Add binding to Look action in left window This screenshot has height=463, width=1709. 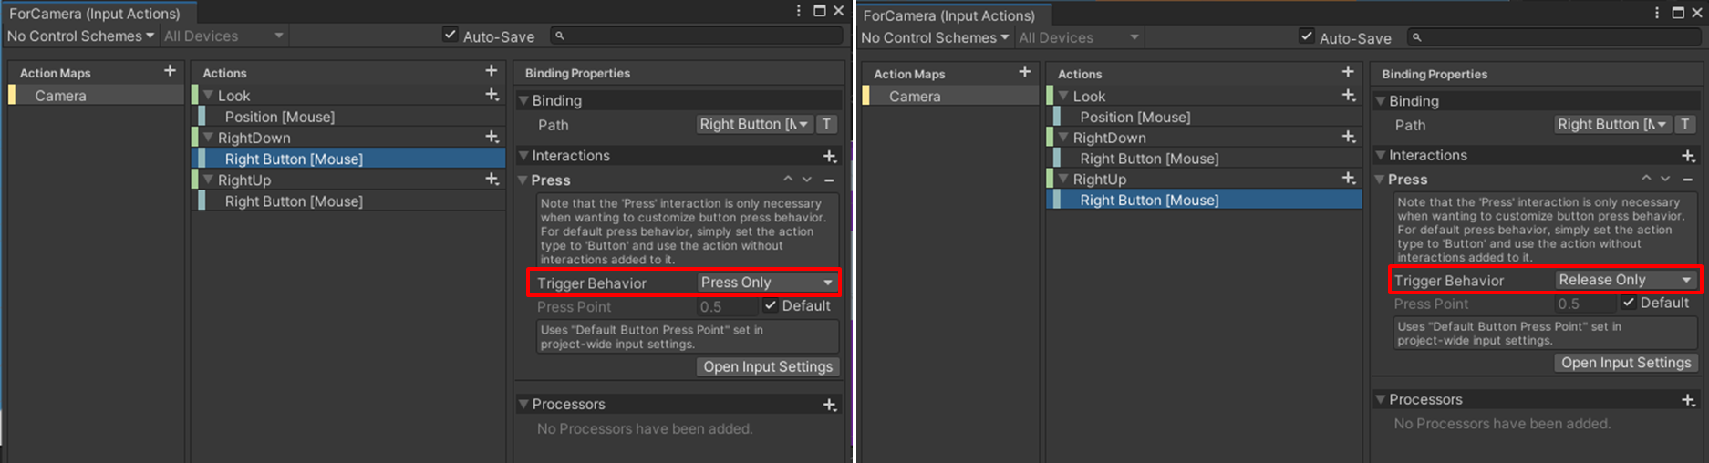click(x=492, y=95)
